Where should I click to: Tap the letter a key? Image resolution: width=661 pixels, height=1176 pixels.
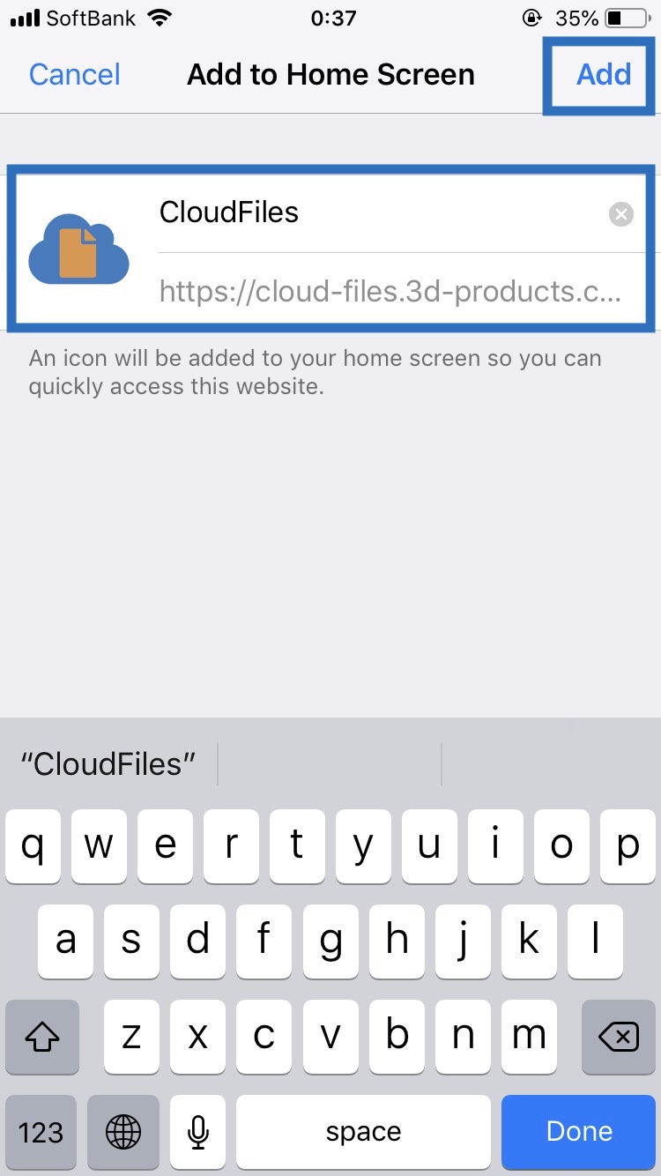point(66,942)
